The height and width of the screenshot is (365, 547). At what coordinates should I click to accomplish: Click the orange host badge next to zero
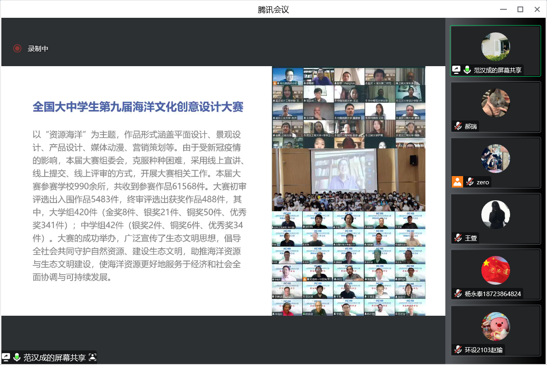pyautogui.click(x=457, y=182)
